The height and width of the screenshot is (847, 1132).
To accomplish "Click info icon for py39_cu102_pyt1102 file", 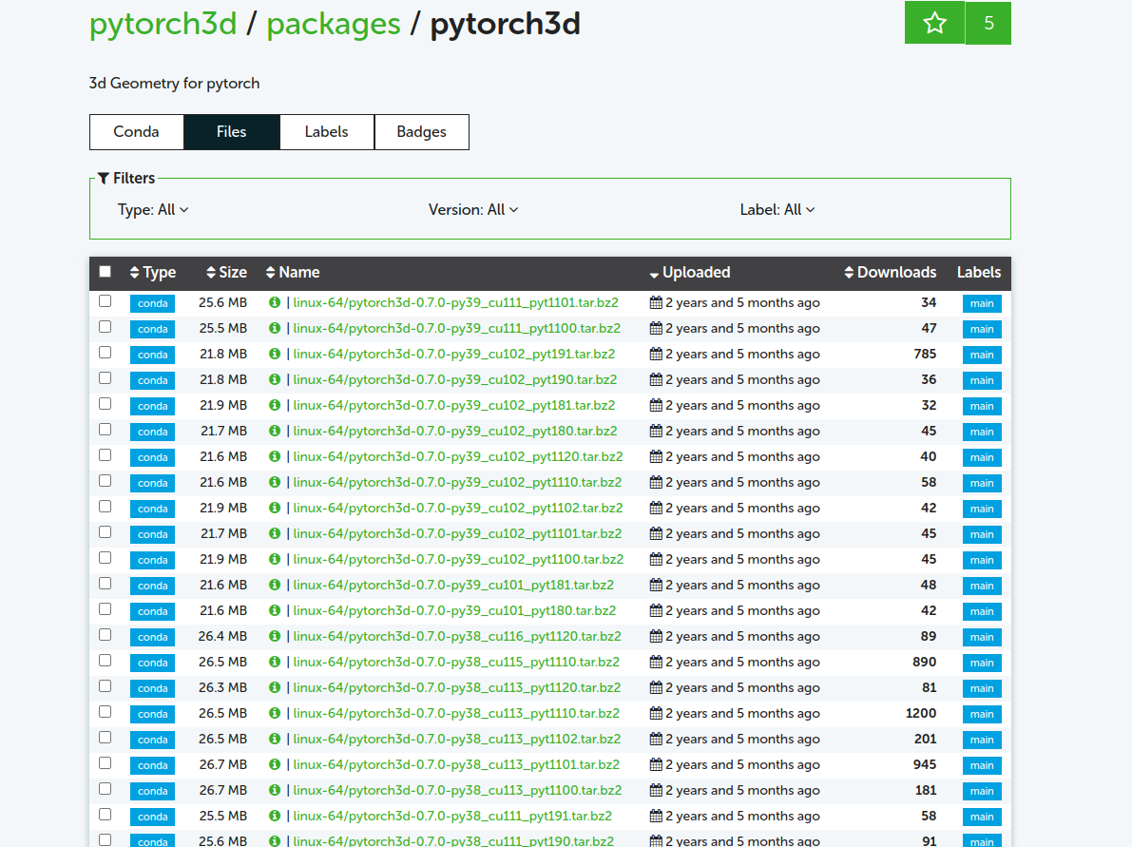I will [275, 508].
